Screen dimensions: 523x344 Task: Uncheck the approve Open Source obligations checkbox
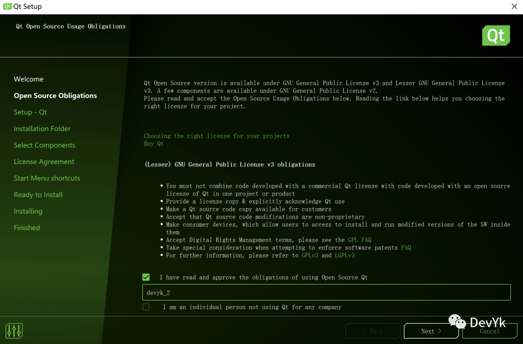146,277
